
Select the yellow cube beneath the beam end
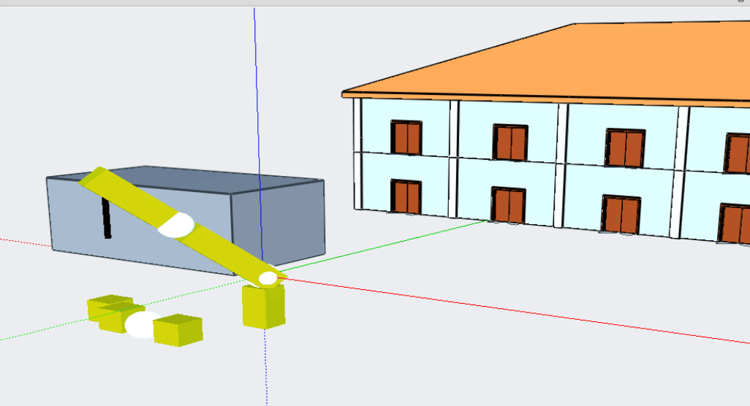tap(263, 308)
